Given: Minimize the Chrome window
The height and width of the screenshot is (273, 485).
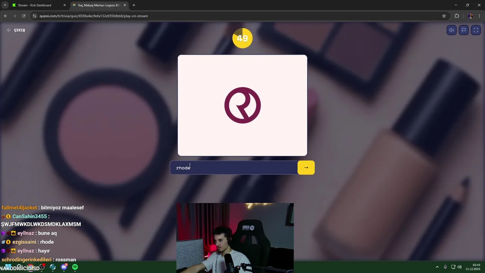Looking at the screenshot, I should point(456,5).
